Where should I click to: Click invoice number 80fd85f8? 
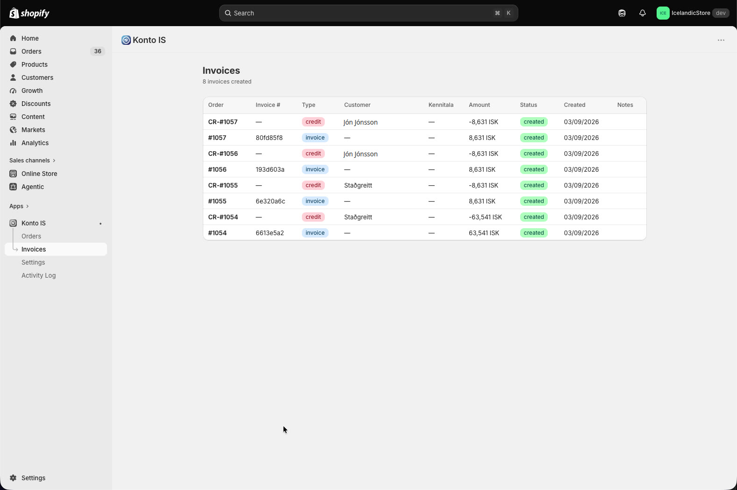[x=269, y=138]
